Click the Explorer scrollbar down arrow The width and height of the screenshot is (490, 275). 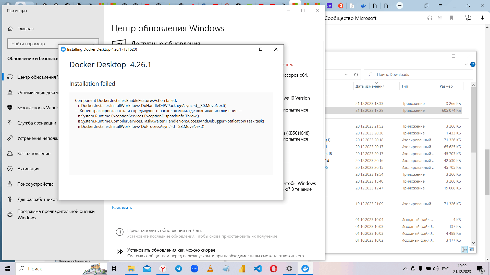473,243
